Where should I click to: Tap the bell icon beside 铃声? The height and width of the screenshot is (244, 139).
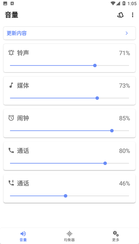coord(11,53)
